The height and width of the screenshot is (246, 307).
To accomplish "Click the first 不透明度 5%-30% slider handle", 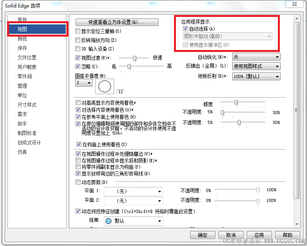I will pyautogui.click(x=222, y=113).
